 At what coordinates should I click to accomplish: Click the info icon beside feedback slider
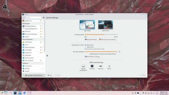(120, 52)
